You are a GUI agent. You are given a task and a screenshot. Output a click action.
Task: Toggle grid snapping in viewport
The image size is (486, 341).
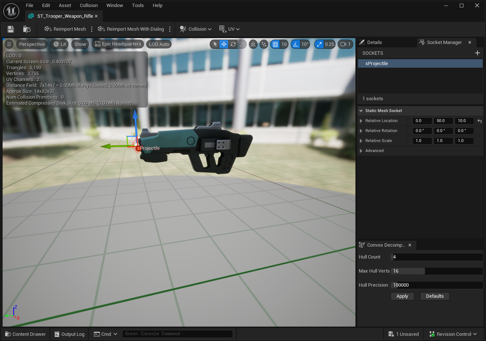click(x=275, y=44)
